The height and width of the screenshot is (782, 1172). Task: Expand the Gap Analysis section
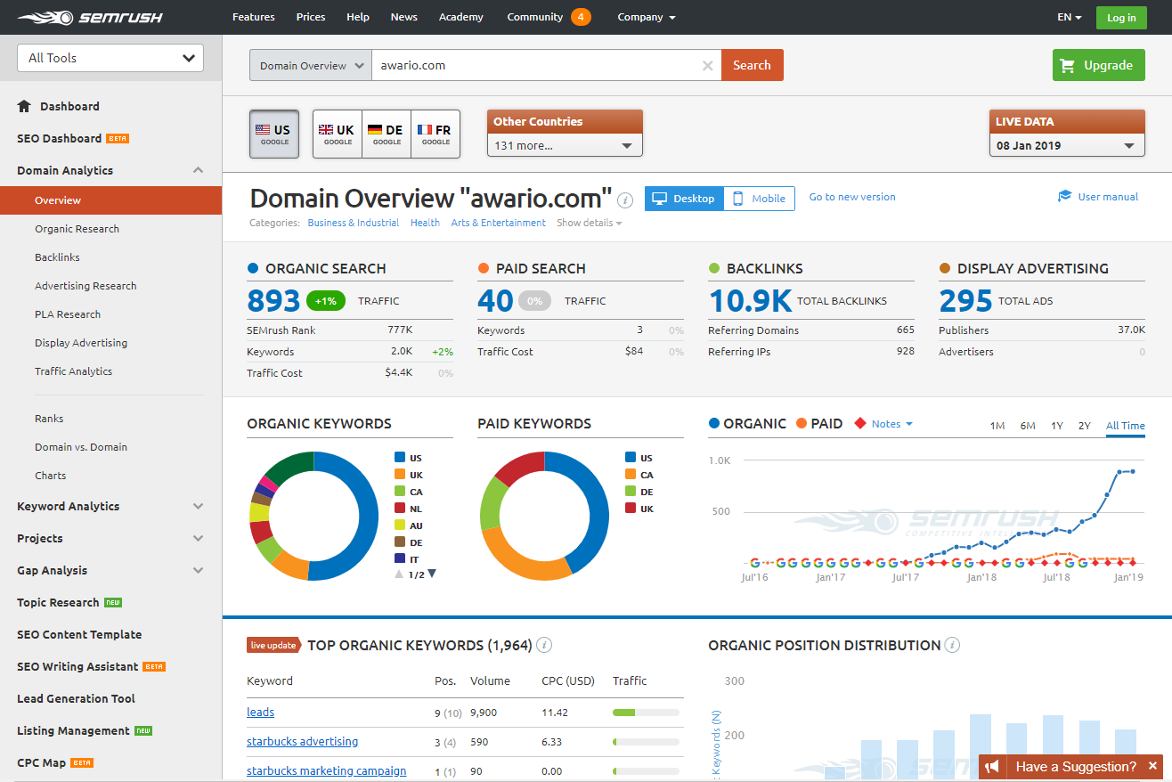pyautogui.click(x=198, y=570)
